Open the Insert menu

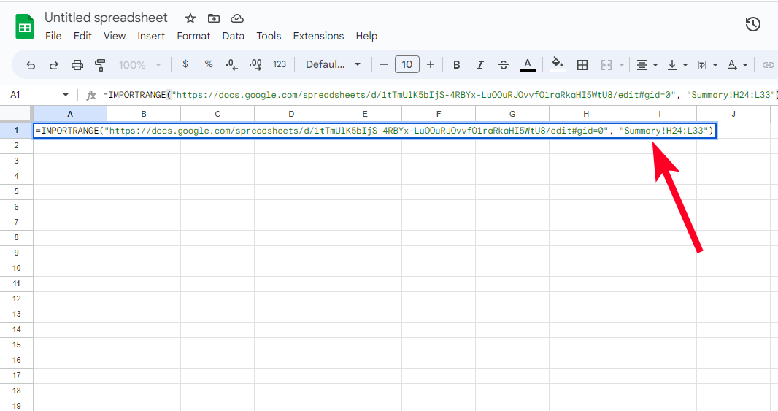pos(151,36)
